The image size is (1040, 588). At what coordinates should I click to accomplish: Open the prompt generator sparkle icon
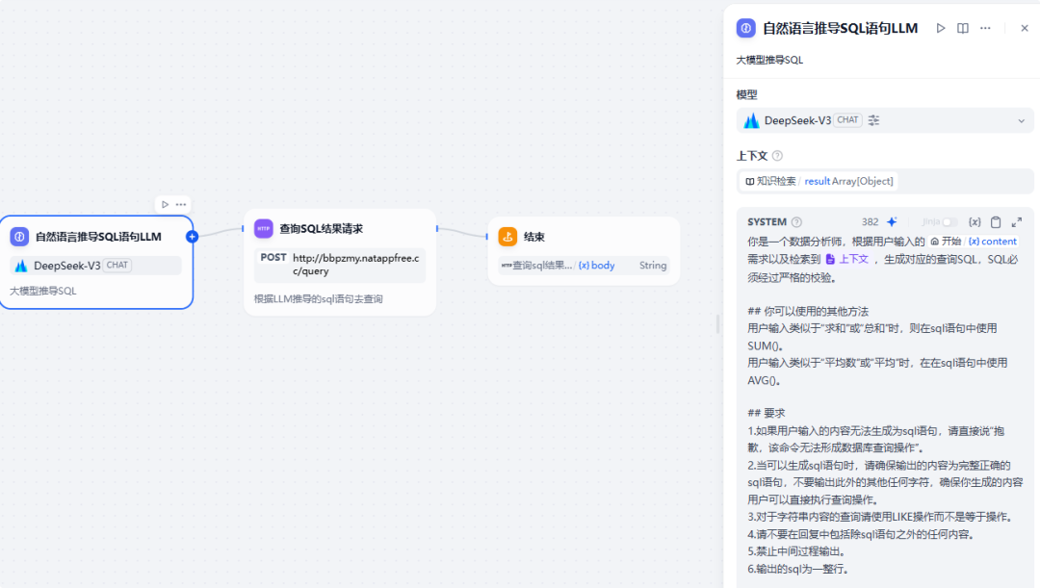pos(892,222)
